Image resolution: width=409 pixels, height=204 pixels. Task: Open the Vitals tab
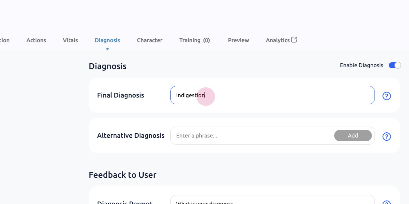(x=70, y=40)
